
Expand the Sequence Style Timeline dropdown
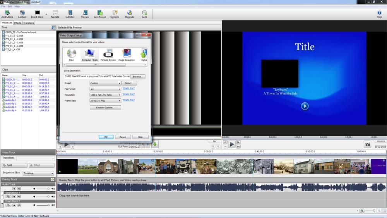(38, 173)
